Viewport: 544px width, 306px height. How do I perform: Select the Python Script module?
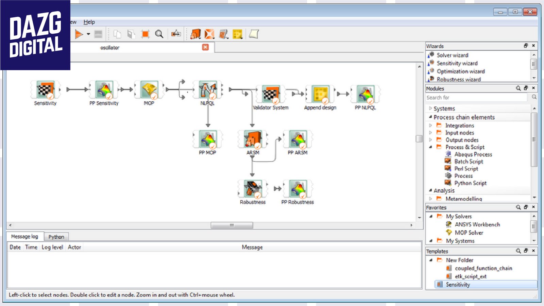tap(470, 183)
